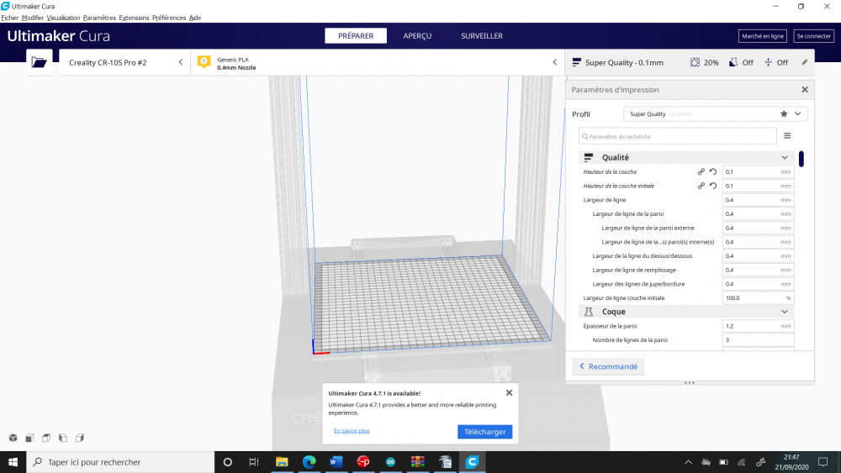Switch to the SURVEILLER tab
The height and width of the screenshot is (473, 841).
coord(482,36)
